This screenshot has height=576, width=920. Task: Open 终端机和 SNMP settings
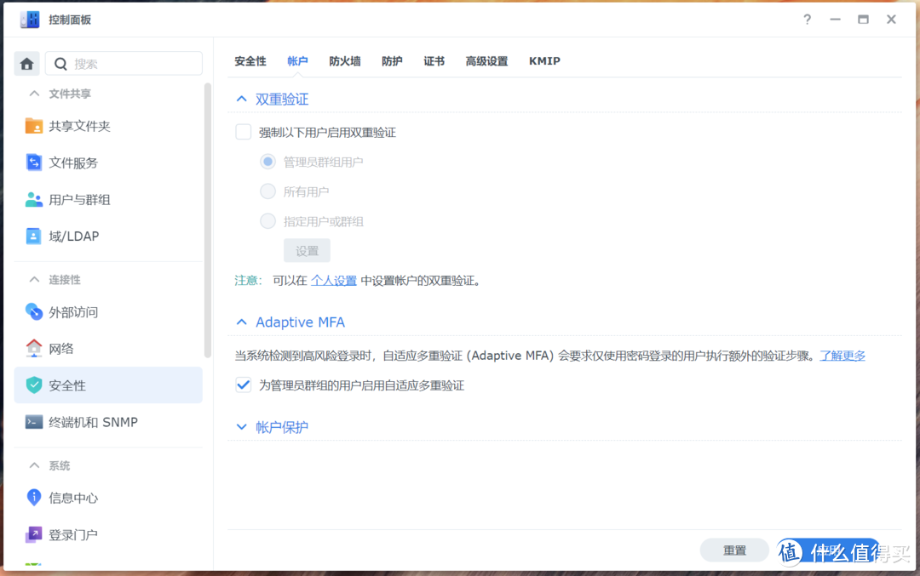coord(32,421)
